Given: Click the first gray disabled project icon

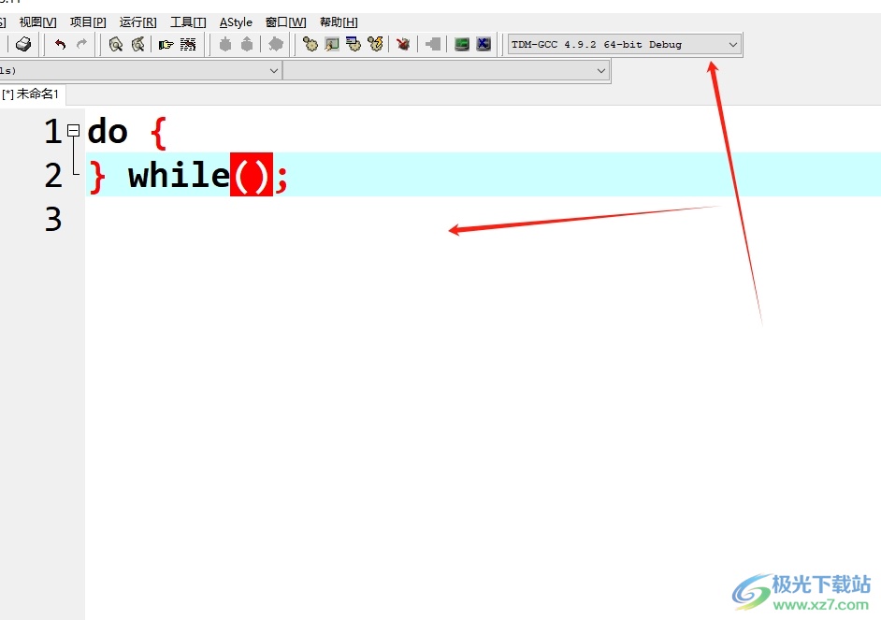Looking at the screenshot, I should [x=225, y=44].
